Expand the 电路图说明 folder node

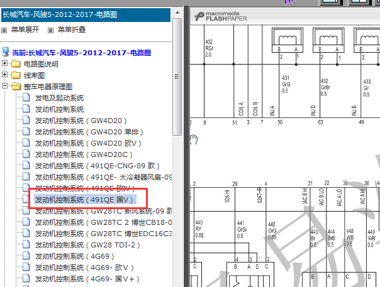pos(4,63)
